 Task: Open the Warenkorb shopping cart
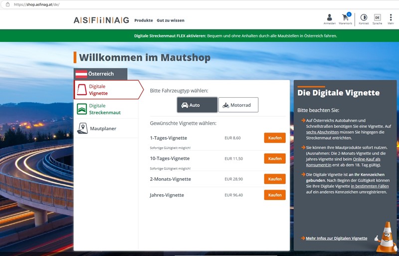point(345,19)
